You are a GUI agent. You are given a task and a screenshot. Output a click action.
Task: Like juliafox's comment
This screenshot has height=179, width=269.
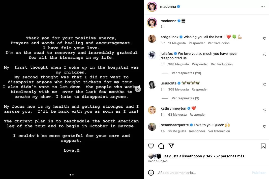[x=265, y=55]
